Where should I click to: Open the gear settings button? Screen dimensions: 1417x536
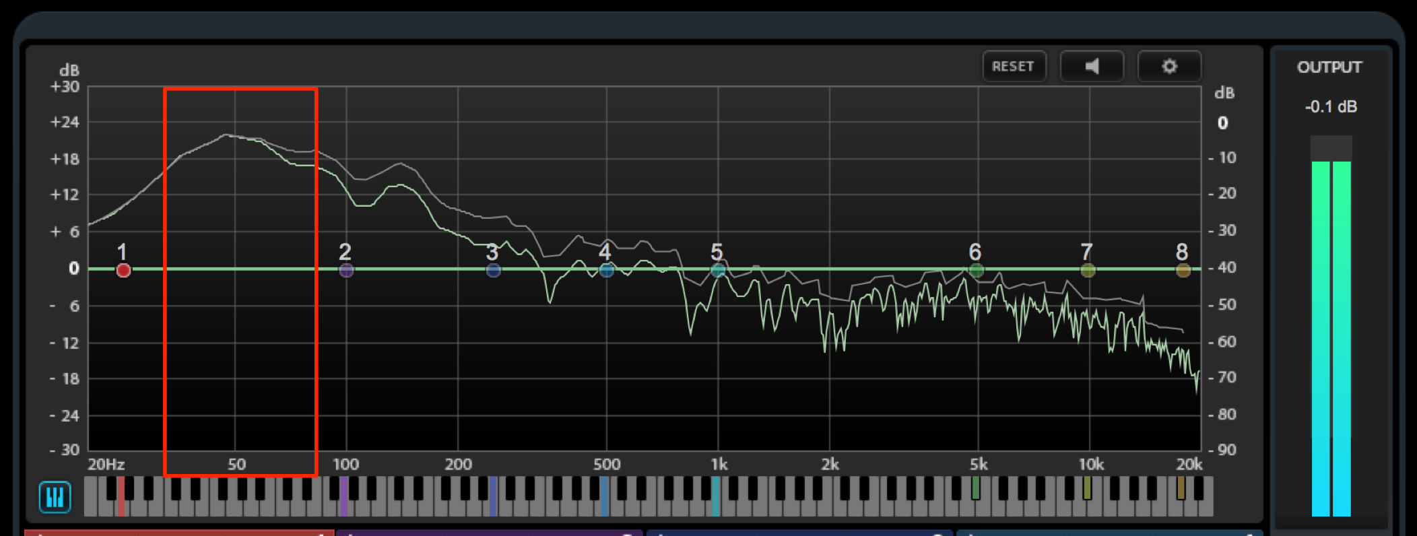pyautogui.click(x=1169, y=66)
